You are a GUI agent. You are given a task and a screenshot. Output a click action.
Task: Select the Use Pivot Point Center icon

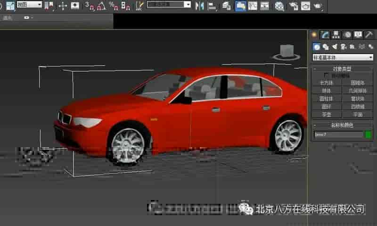point(49,6)
